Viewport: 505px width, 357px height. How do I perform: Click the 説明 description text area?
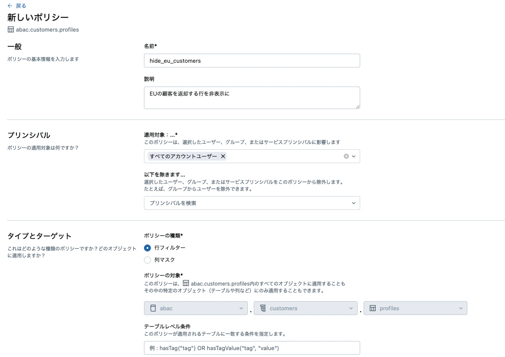click(x=252, y=98)
